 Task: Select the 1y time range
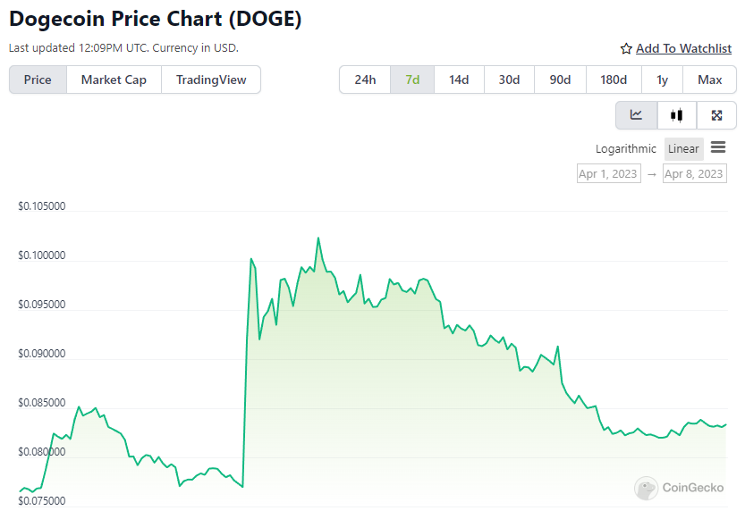pos(662,80)
